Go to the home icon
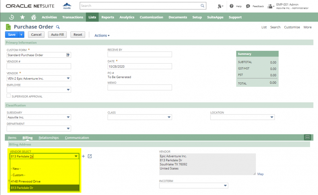Screen dimensions: 318x195 34,17
